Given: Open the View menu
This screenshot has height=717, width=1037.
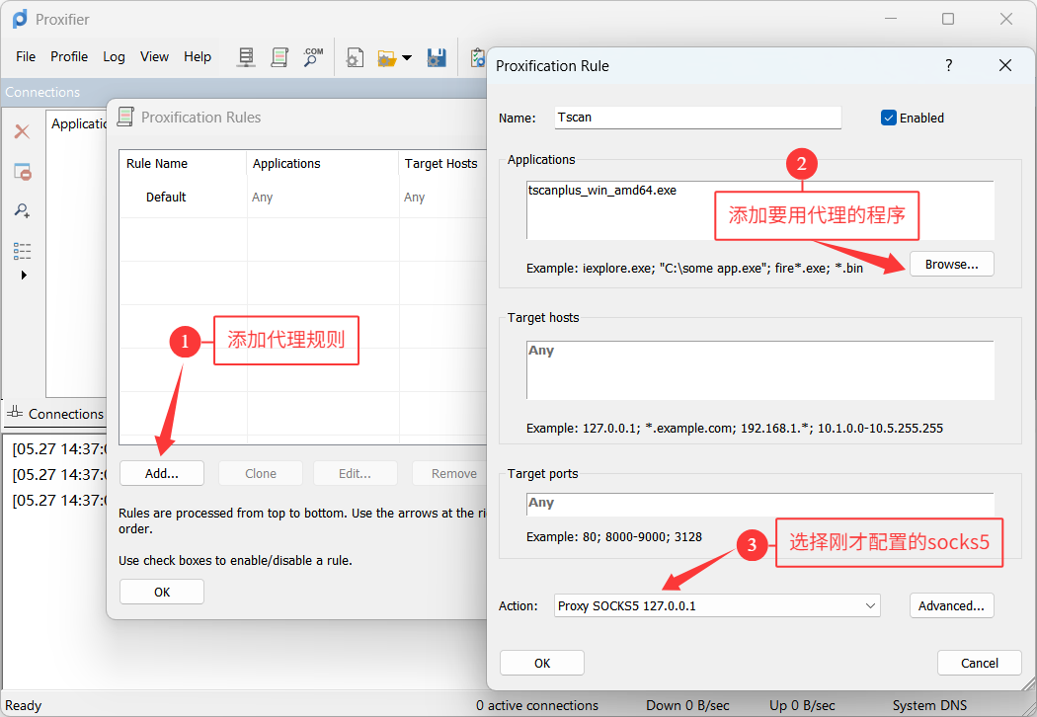Looking at the screenshot, I should [x=154, y=57].
